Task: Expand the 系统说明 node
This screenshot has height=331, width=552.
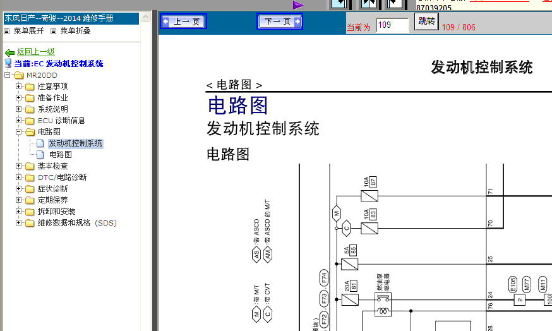Action: pyautogui.click(x=19, y=109)
